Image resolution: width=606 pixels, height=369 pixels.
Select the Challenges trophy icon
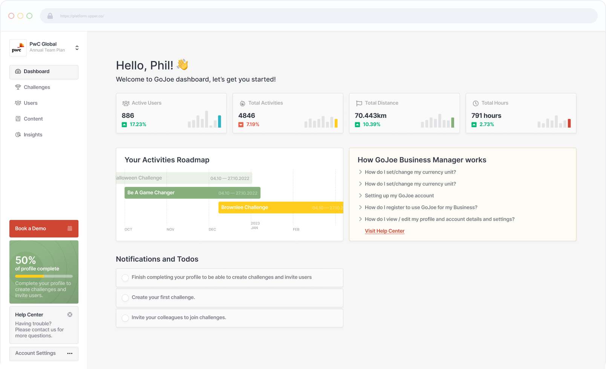tap(18, 87)
